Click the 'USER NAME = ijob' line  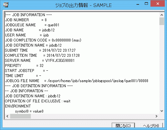tap(27, 35)
